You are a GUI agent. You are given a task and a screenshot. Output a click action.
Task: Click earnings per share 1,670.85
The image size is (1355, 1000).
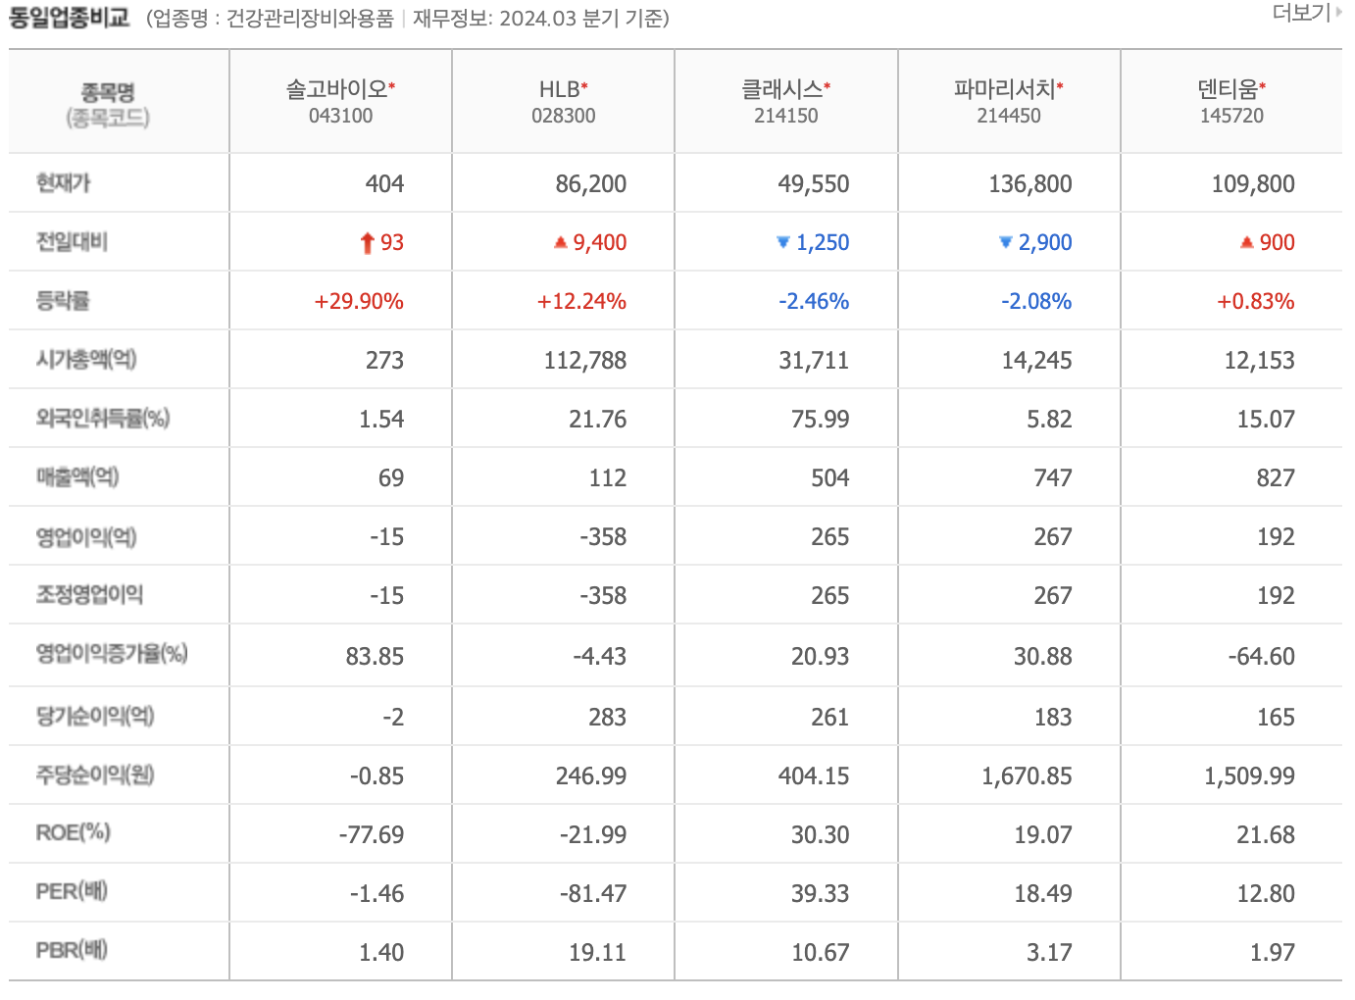tap(1027, 775)
